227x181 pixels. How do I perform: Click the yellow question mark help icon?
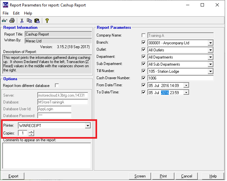47,21
